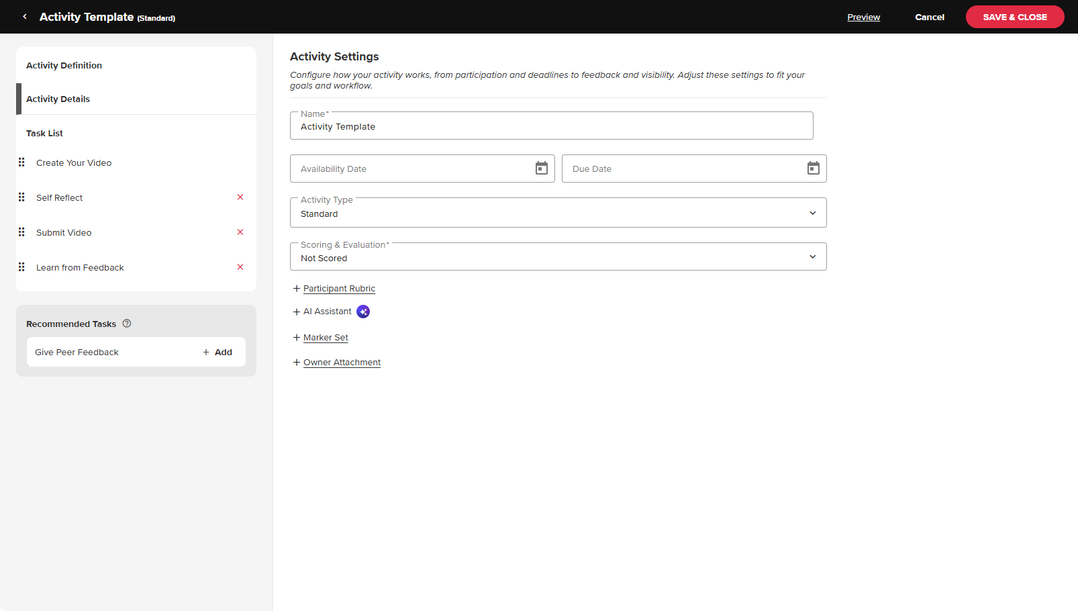Click the Activity Template header title

click(87, 17)
